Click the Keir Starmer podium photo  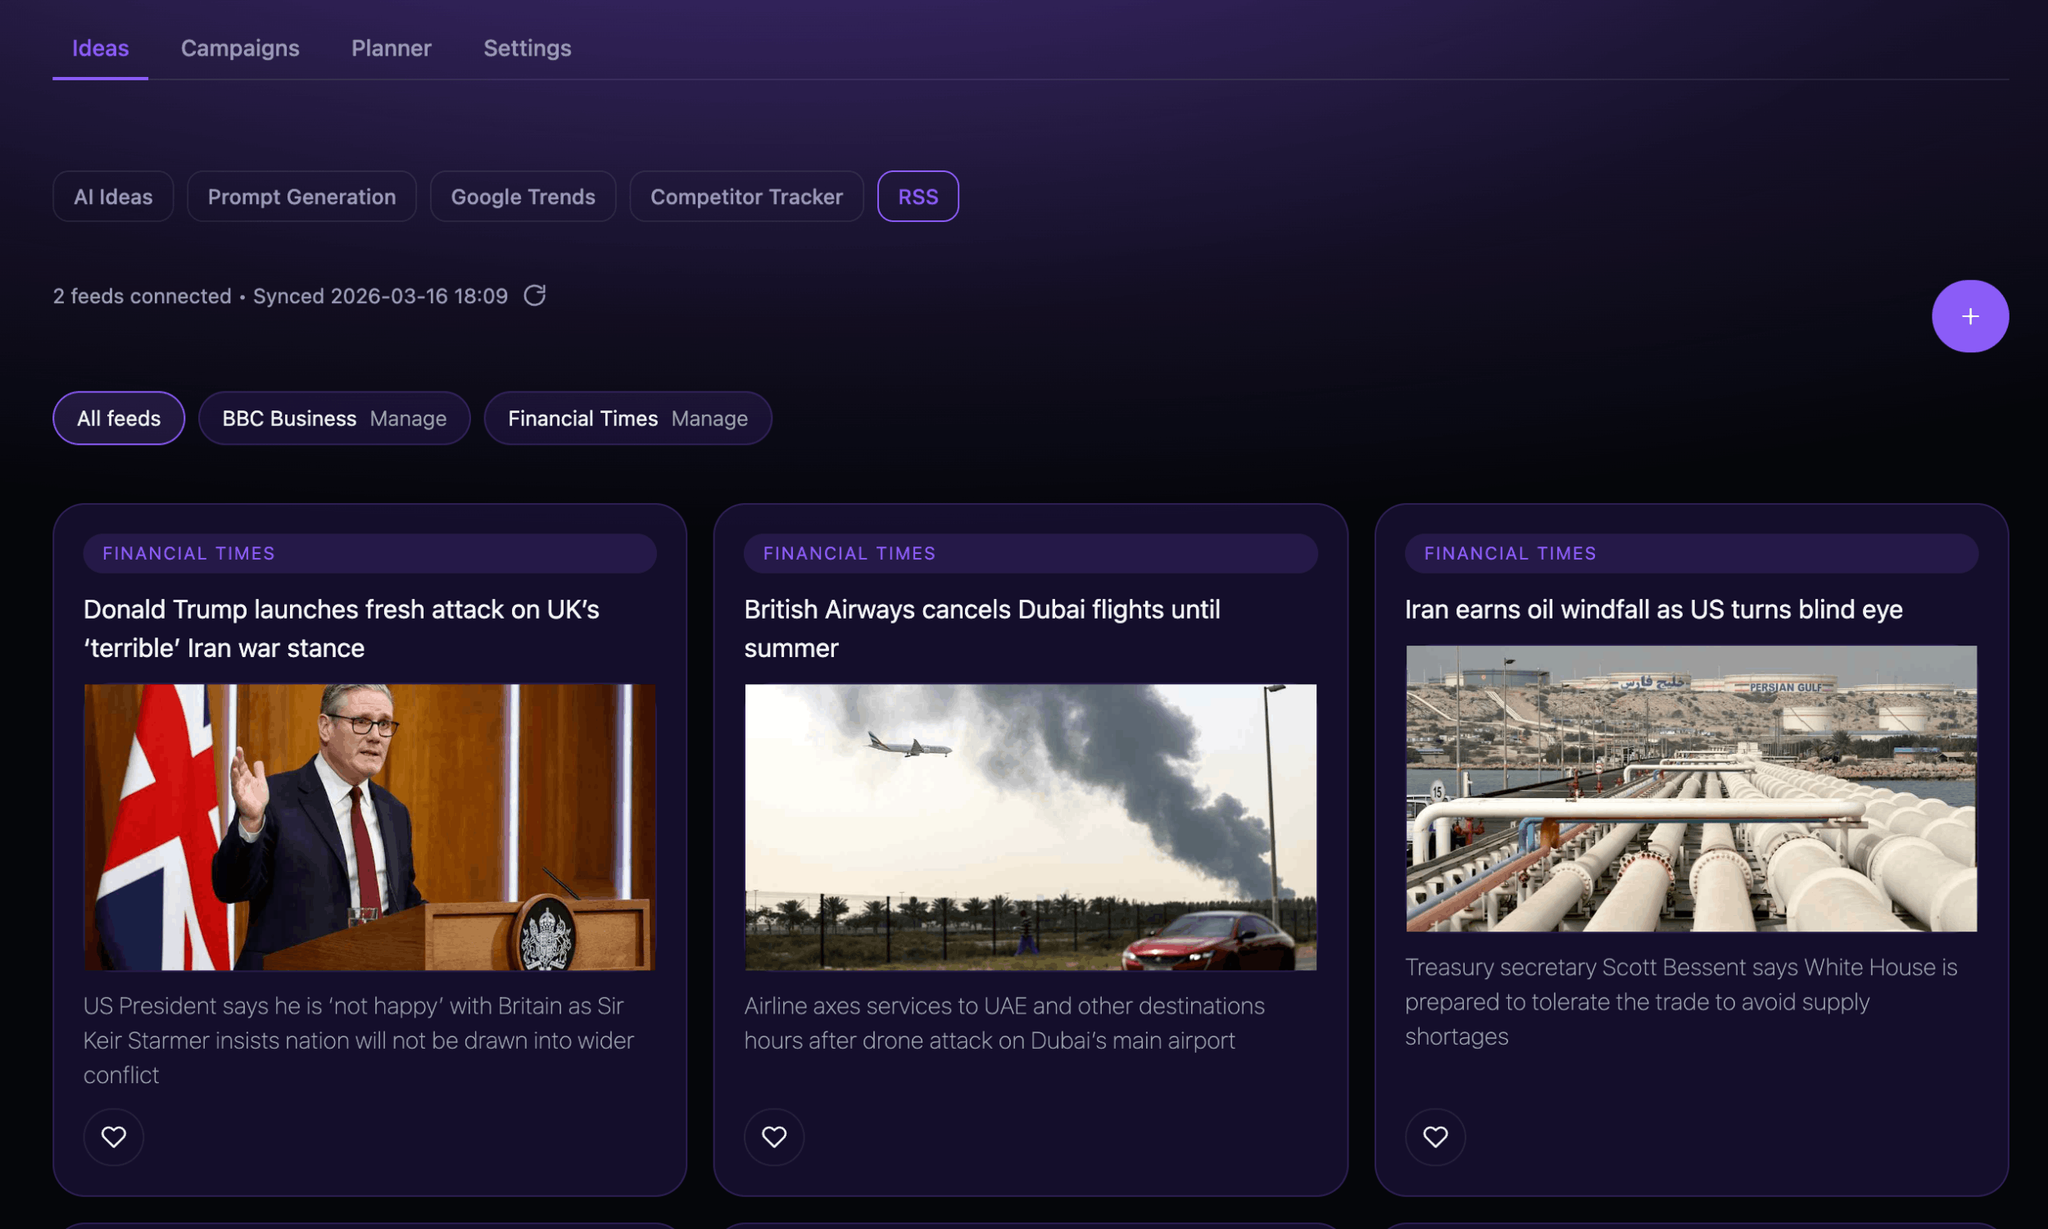[369, 827]
